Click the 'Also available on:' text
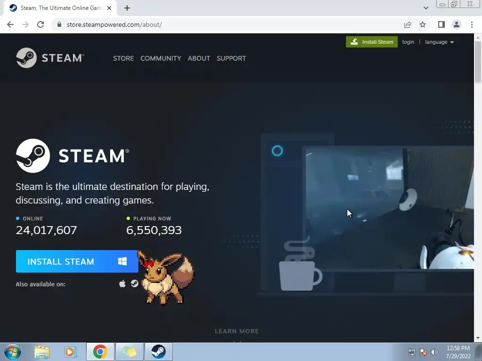The width and height of the screenshot is (482, 361). (x=40, y=284)
